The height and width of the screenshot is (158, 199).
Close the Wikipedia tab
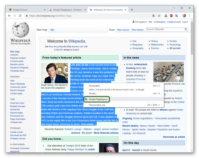pos(125,10)
